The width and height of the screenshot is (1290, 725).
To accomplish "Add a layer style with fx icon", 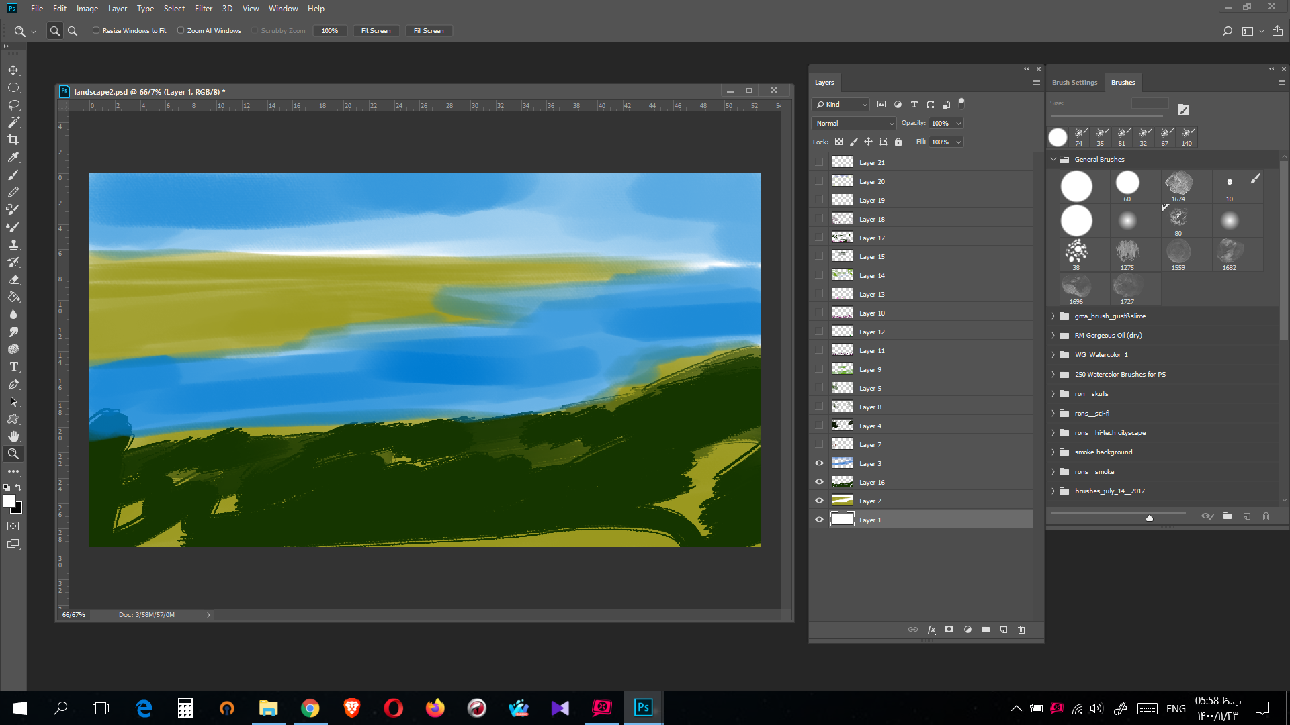I will click(x=931, y=630).
